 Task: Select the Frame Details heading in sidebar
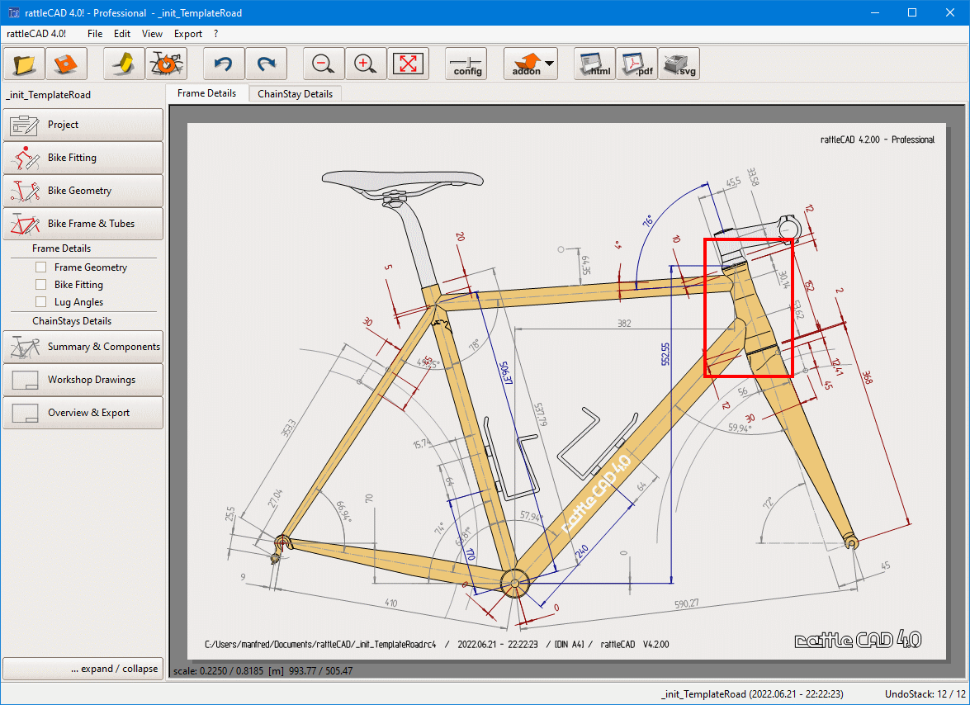pyautogui.click(x=61, y=248)
